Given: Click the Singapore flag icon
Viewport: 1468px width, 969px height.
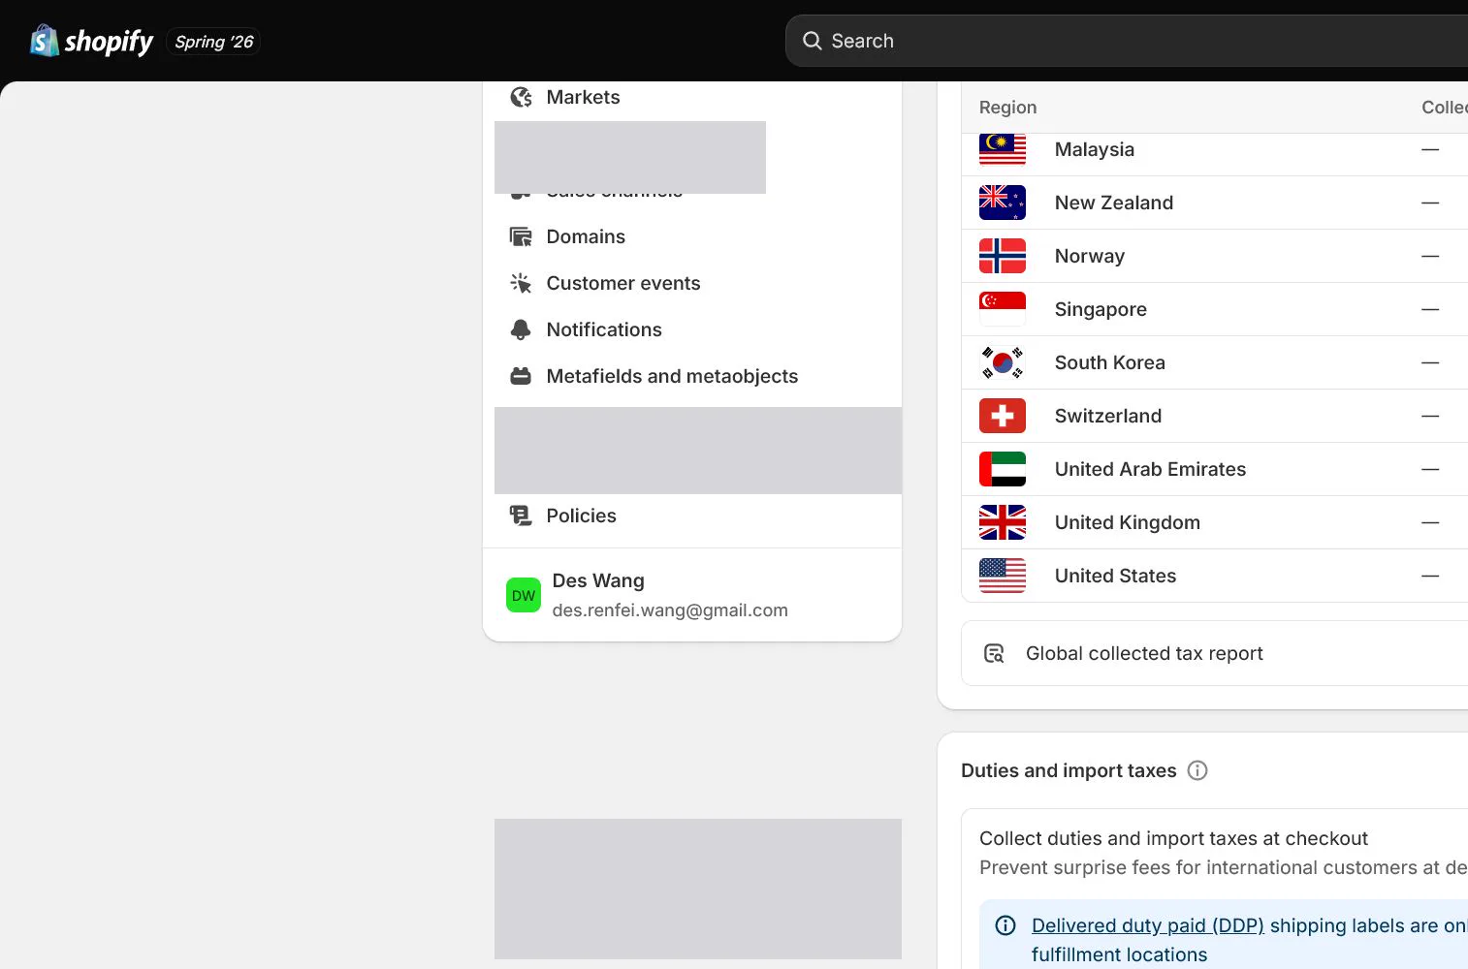Looking at the screenshot, I should [x=1003, y=309].
